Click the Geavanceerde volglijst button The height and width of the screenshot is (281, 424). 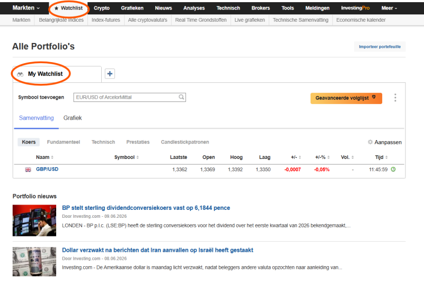pyautogui.click(x=346, y=98)
